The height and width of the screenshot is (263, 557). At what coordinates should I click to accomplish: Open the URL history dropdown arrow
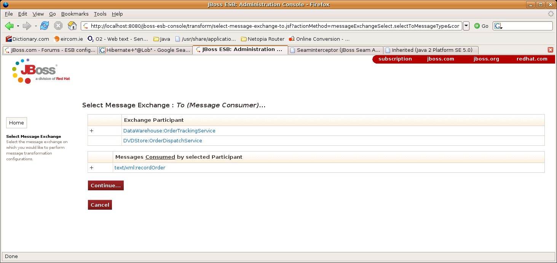click(x=466, y=26)
